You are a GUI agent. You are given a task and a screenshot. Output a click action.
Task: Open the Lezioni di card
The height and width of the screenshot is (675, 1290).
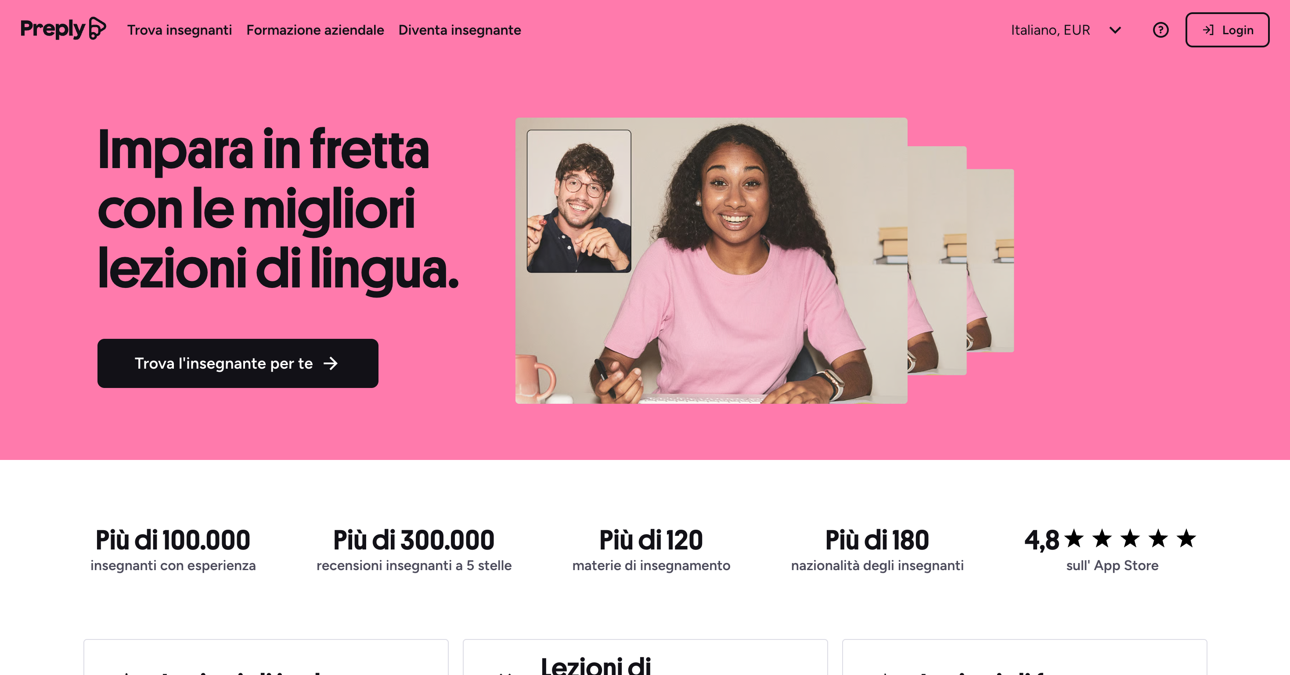coord(645,657)
